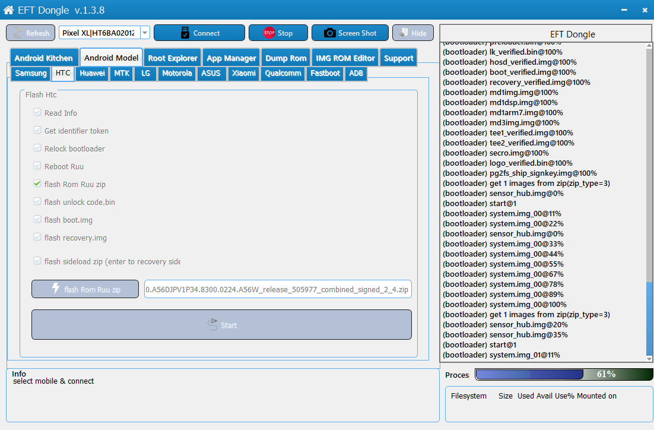
Task: Click the RUU zip file path field
Action: tap(278, 289)
